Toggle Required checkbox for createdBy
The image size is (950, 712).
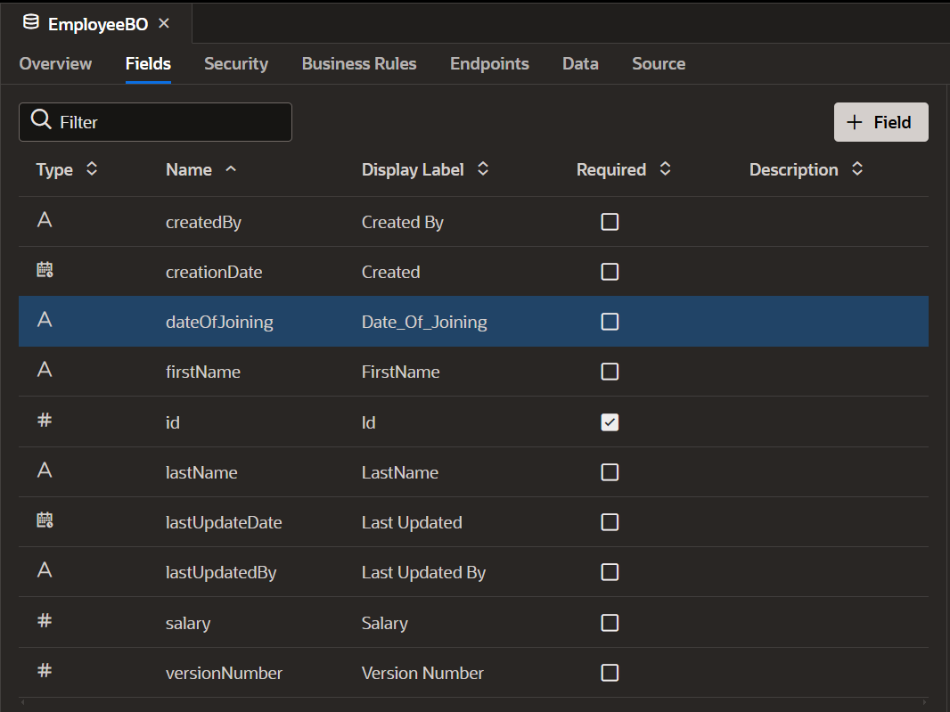click(x=610, y=222)
